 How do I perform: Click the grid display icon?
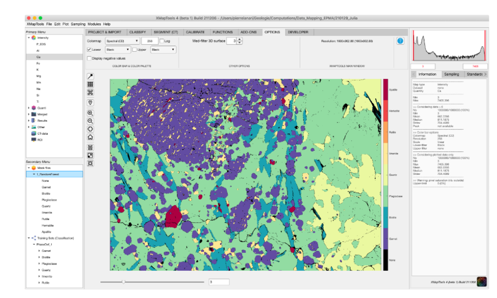coord(90,84)
